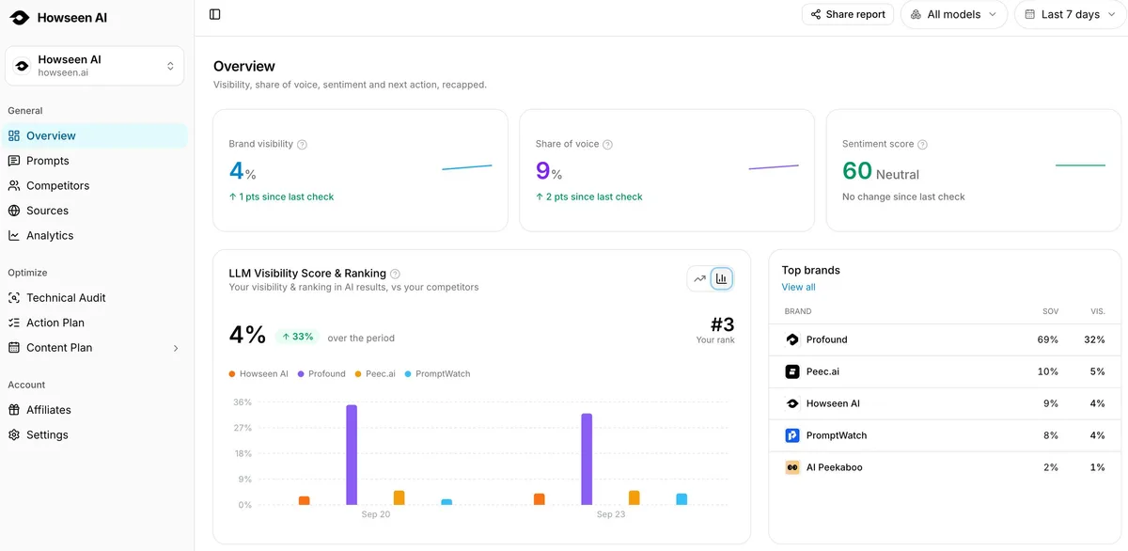Click the BRAND column header
The image size is (1128, 551).
pyautogui.click(x=798, y=311)
